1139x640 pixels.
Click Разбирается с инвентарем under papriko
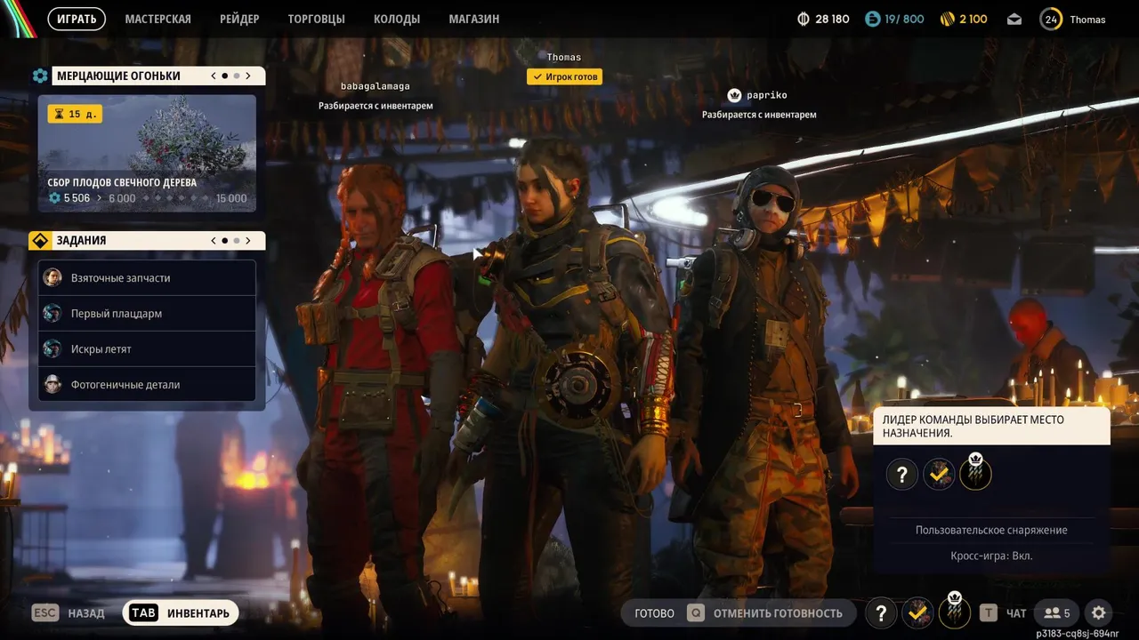tap(759, 115)
